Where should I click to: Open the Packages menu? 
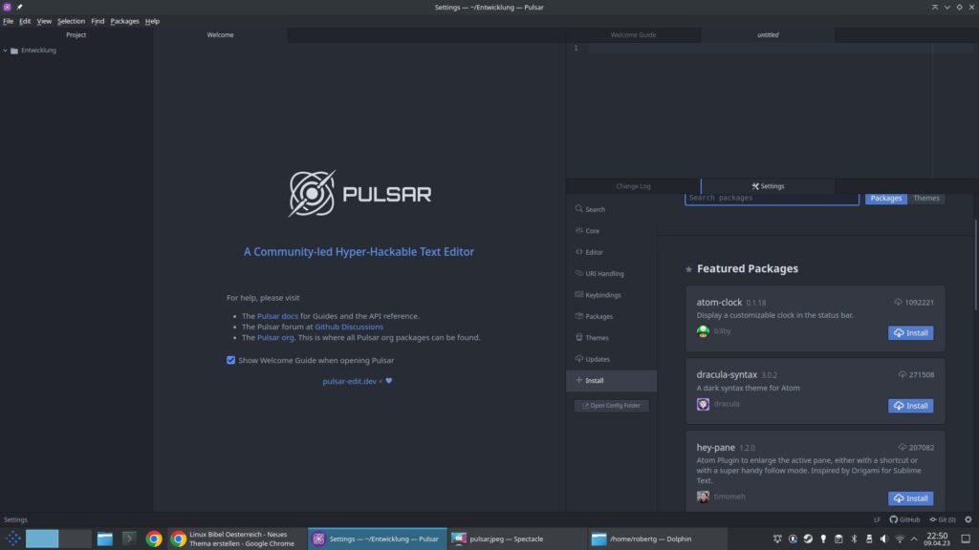tap(125, 21)
